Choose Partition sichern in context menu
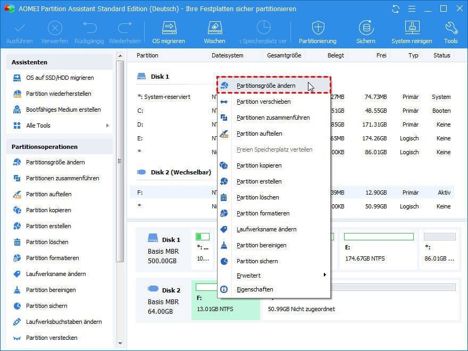The image size is (468, 351). [x=274, y=262]
